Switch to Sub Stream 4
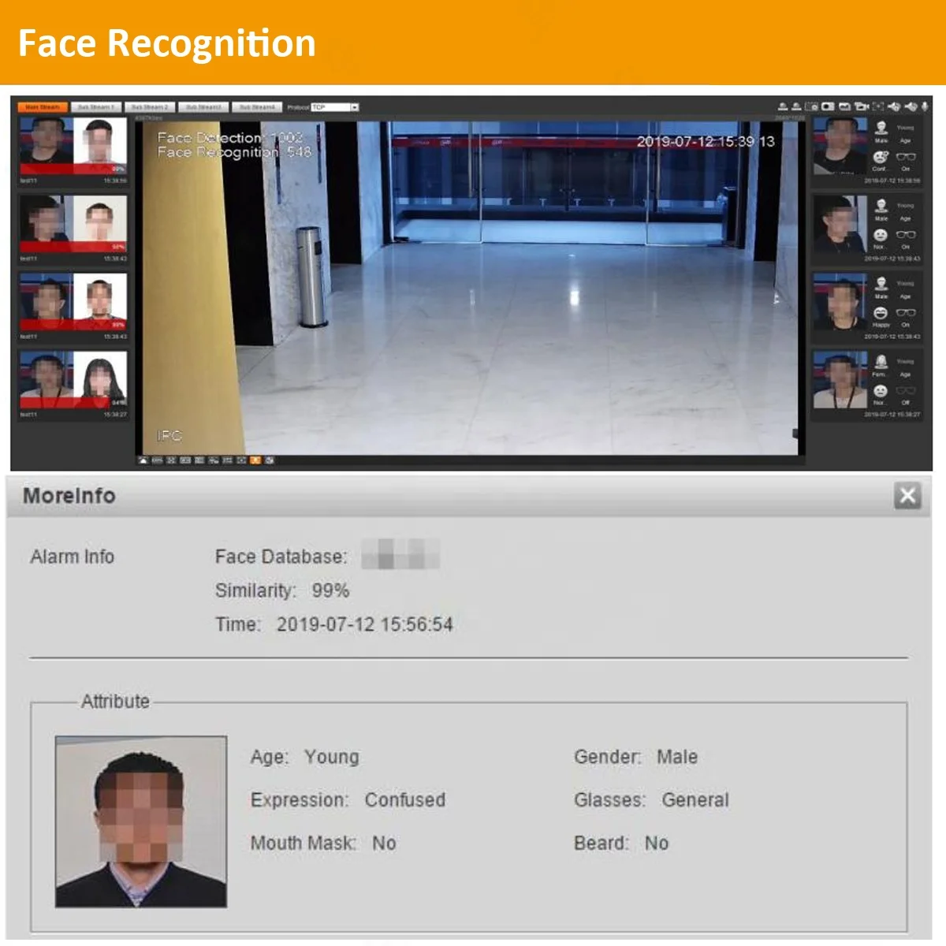Viewport: 946px width, 946px height. point(257,107)
